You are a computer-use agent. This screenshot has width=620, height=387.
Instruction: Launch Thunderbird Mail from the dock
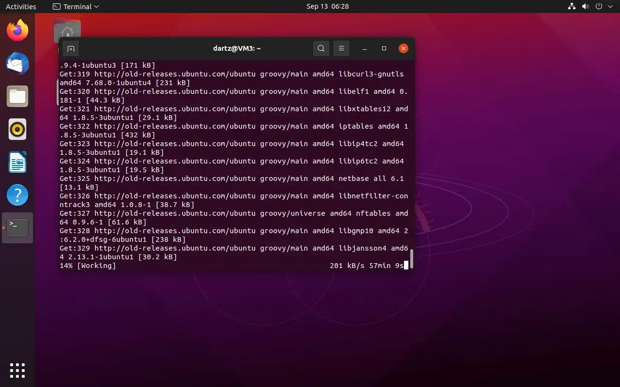point(17,64)
